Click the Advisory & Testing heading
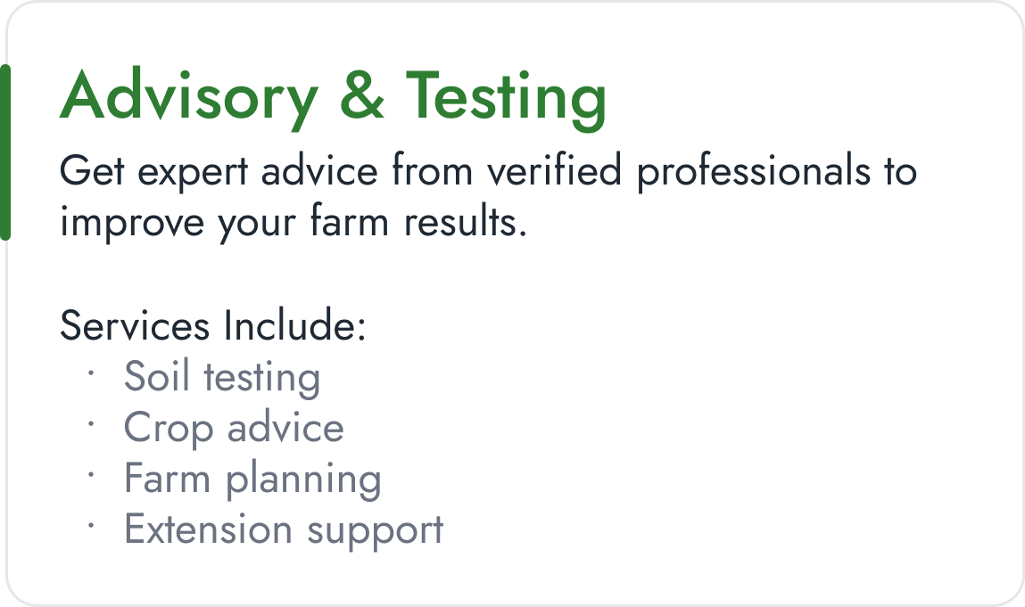 point(333,96)
